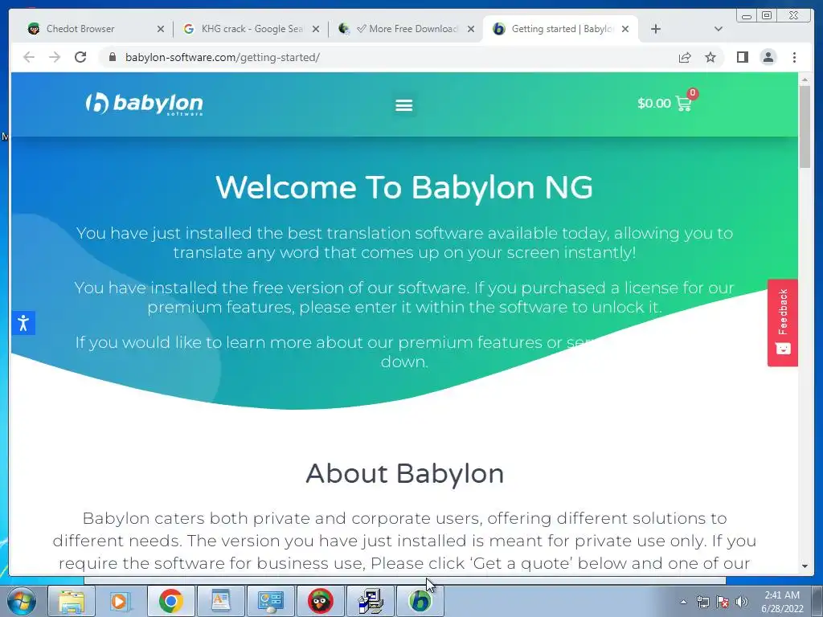Expand the tab search dropdown
Viewport: 823px width, 617px height.
pyautogui.click(x=718, y=29)
